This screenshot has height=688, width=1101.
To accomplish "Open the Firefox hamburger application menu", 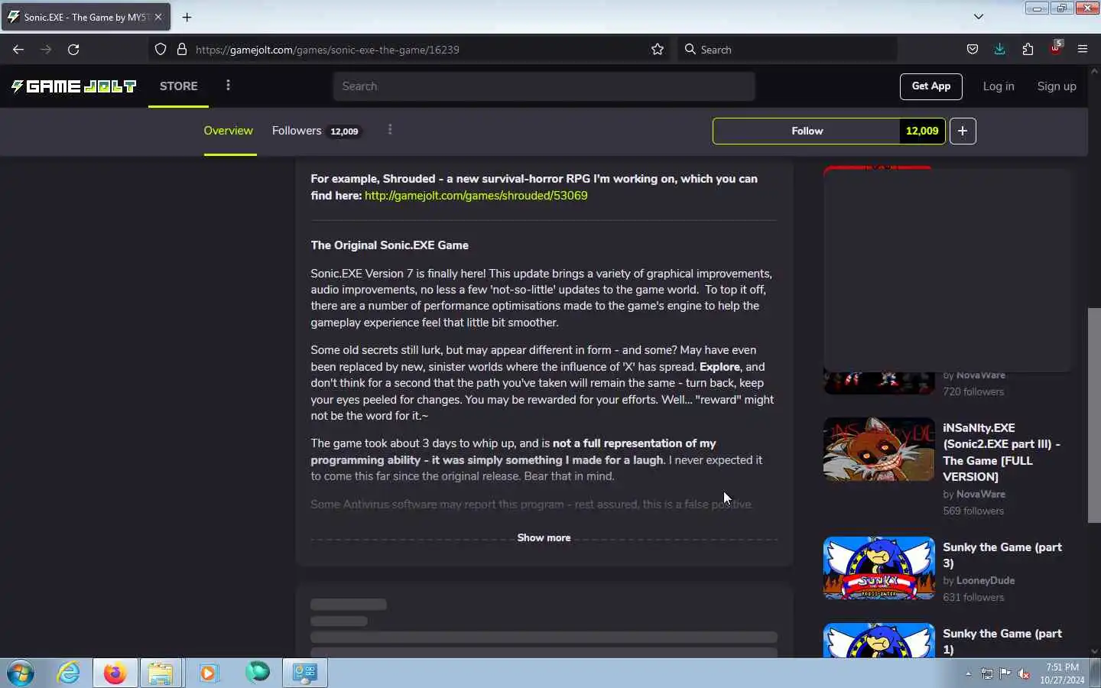I will click(x=1083, y=50).
